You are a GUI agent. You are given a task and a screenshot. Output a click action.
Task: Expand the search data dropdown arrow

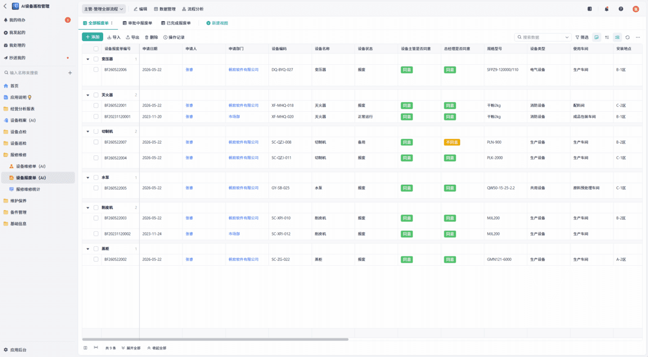tap(567, 37)
